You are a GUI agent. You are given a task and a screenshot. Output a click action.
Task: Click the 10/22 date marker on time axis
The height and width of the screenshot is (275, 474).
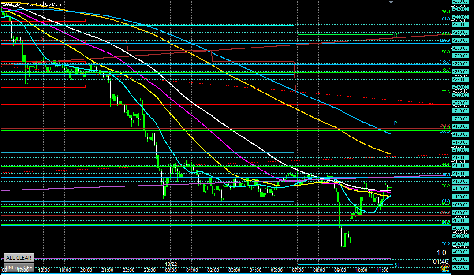(x=171, y=264)
